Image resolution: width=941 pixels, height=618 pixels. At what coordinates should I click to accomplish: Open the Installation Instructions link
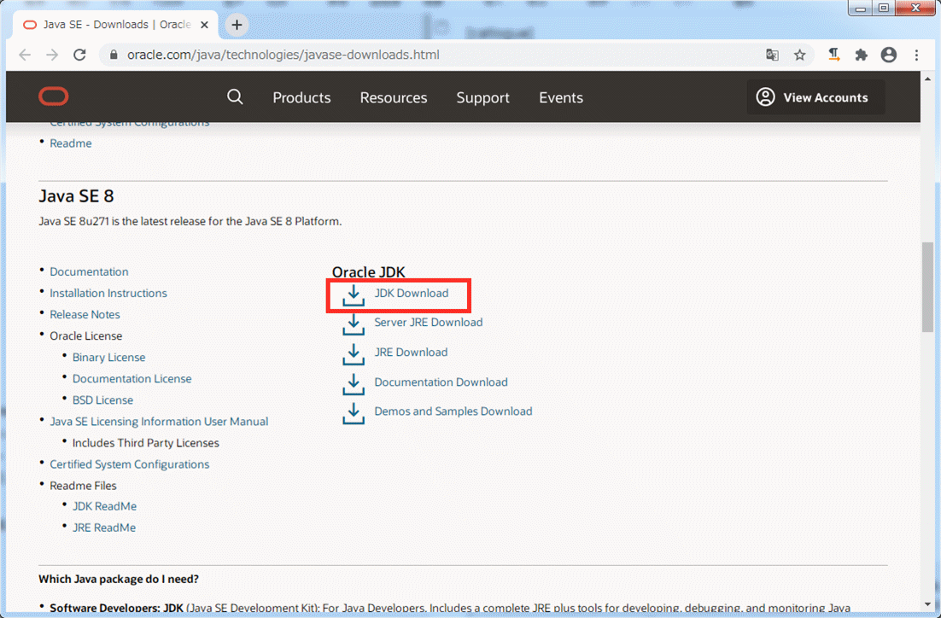click(108, 293)
